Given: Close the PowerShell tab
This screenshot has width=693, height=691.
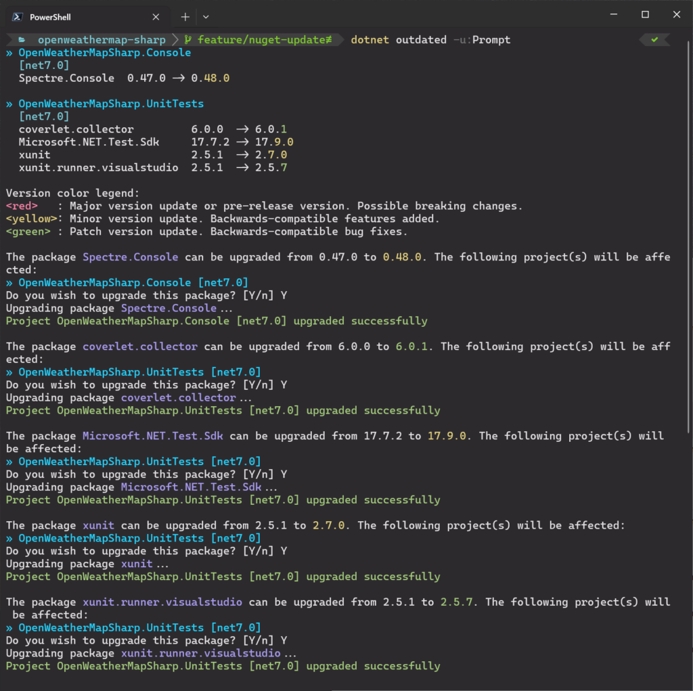Looking at the screenshot, I should point(156,16).
